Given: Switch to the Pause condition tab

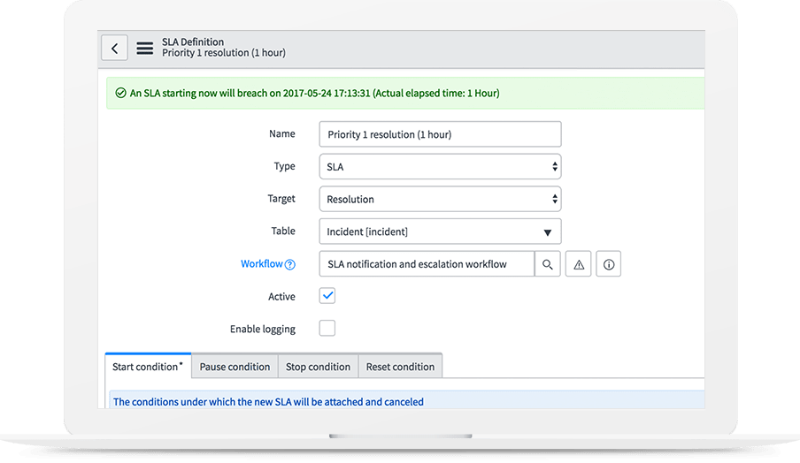Looking at the screenshot, I should click(235, 367).
